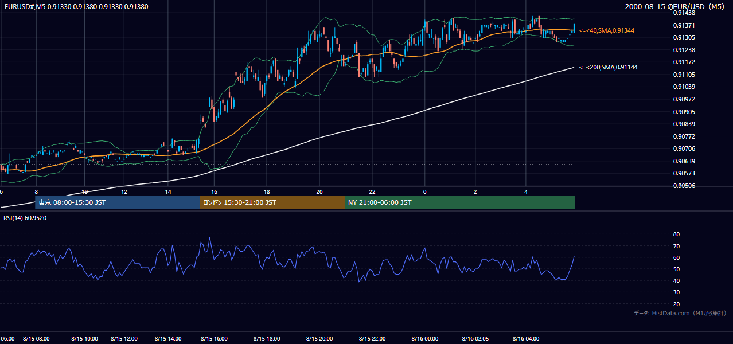
Task: Click hour tick '0' under the price chart
Action: (425, 192)
